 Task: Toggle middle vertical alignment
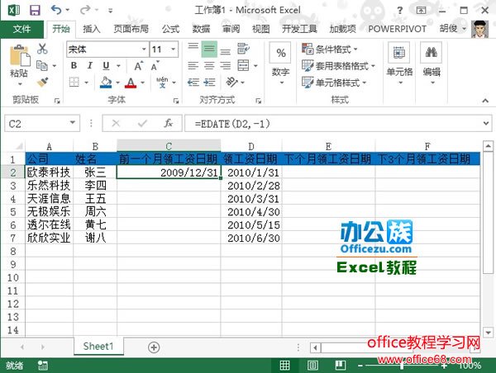(x=209, y=49)
